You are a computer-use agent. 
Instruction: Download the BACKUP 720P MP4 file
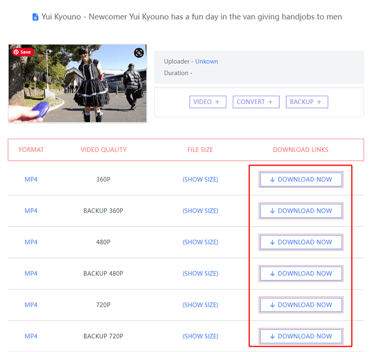click(x=301, y=336)
